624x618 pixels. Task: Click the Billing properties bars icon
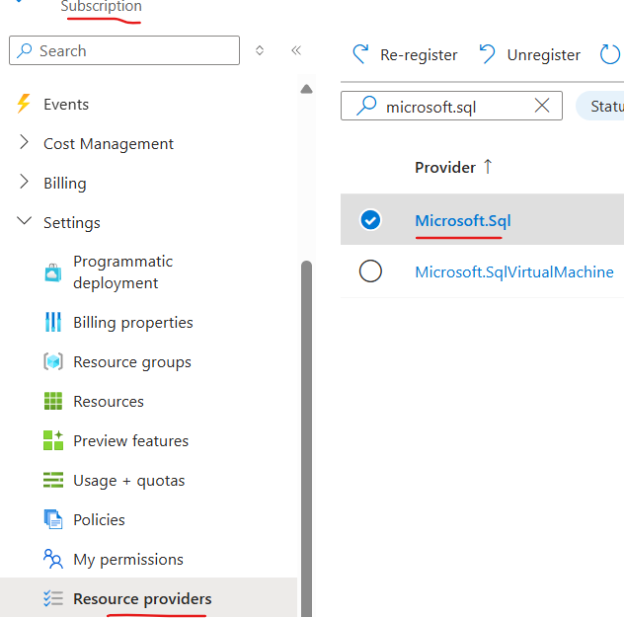(x=53, y=322)
